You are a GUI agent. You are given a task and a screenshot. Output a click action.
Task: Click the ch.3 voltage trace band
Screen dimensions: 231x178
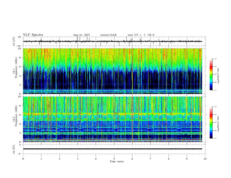(112, 149)
